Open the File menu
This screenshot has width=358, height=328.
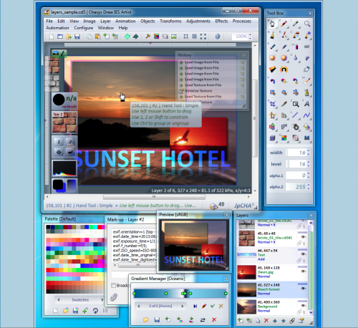pos(49,21)
